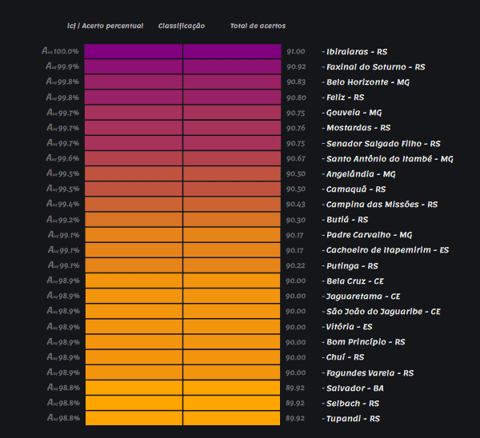Viewport: 480px width, 438px height.
Task: Click the A grade badge for Salvador row
Action: (50, 388)
